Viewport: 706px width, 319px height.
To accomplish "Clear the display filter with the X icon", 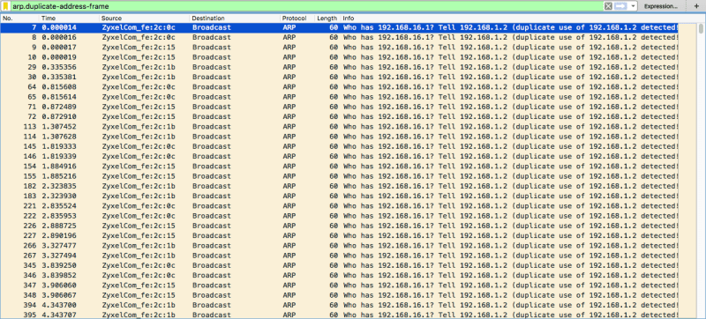I will click(608, 7).
